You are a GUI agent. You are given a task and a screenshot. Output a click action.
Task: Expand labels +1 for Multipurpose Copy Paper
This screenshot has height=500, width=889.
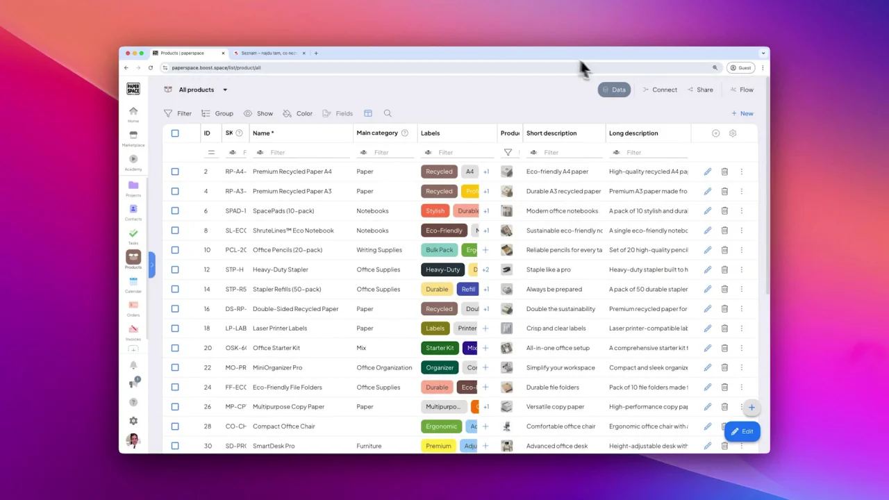[486, 407]
